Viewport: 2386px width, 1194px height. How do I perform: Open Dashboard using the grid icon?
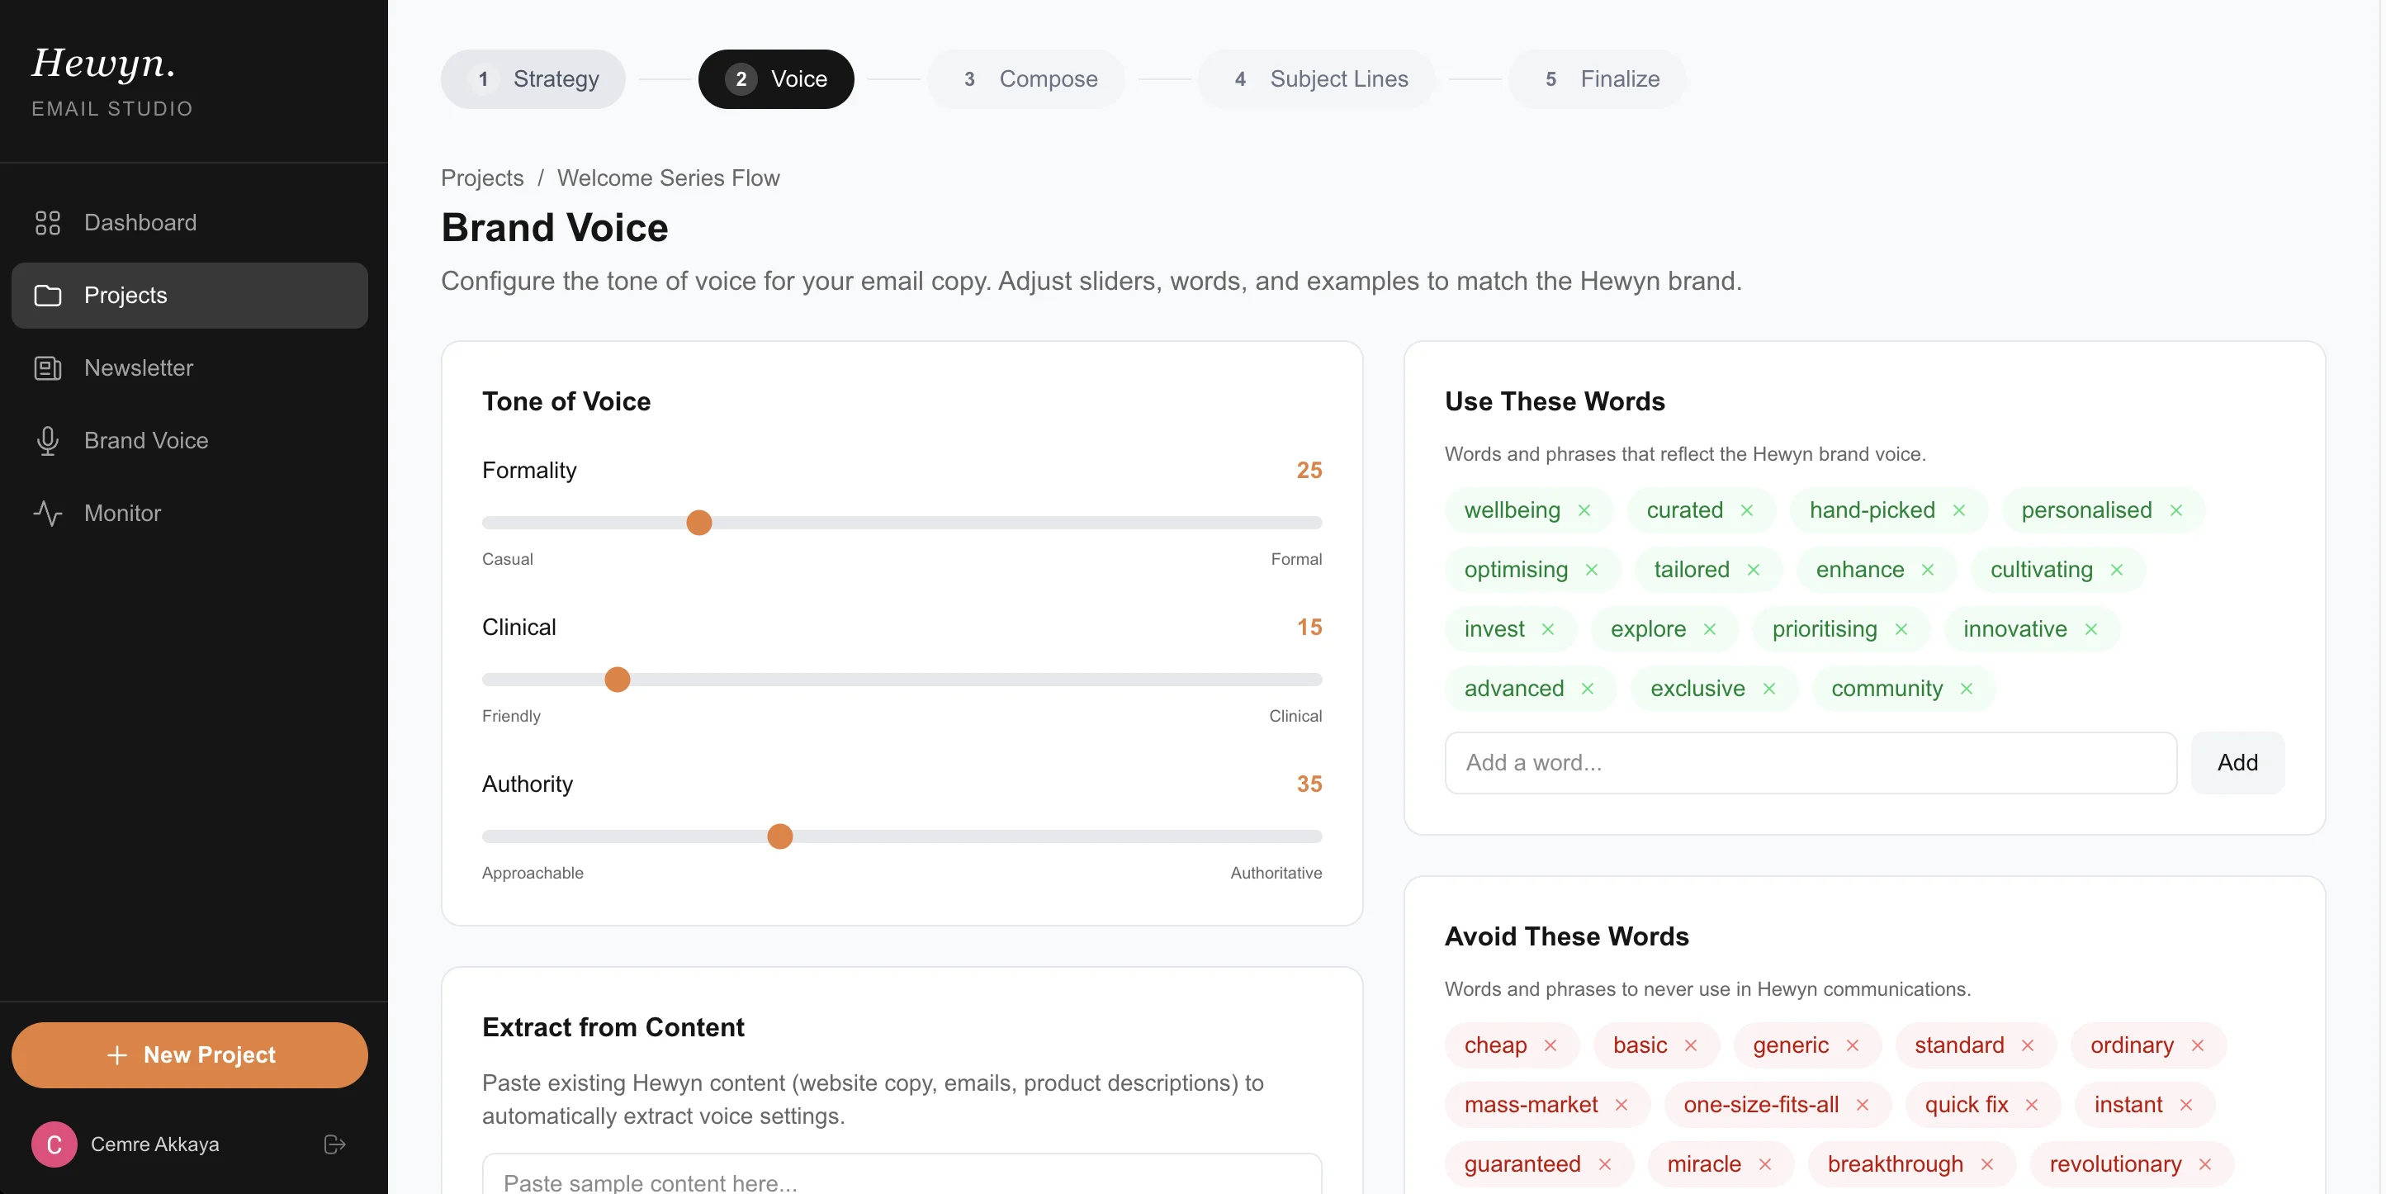pyautogui.click(x=48, y=222)
